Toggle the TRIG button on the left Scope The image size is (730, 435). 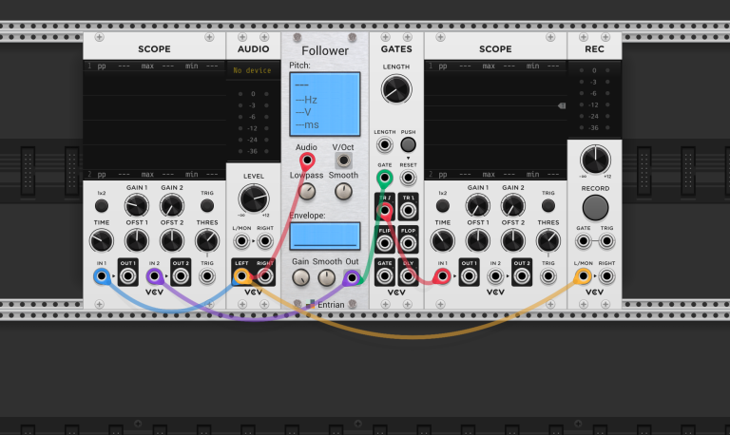click(207, 206)
